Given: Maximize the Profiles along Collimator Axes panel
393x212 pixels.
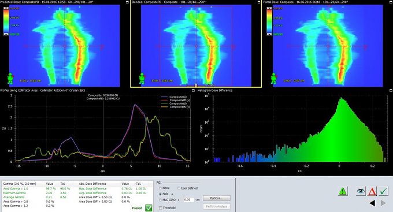Looking at the screenshot, I should tap(193, 91).
